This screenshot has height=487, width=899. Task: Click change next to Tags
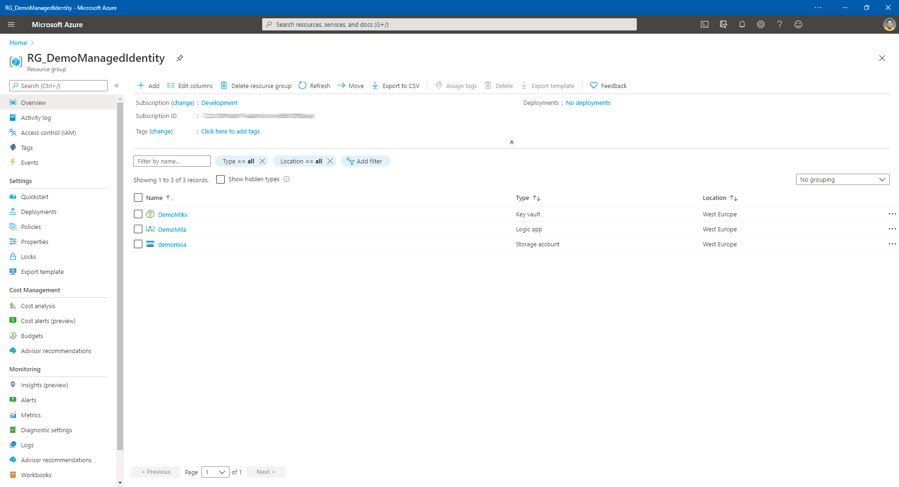coord(161,131)
